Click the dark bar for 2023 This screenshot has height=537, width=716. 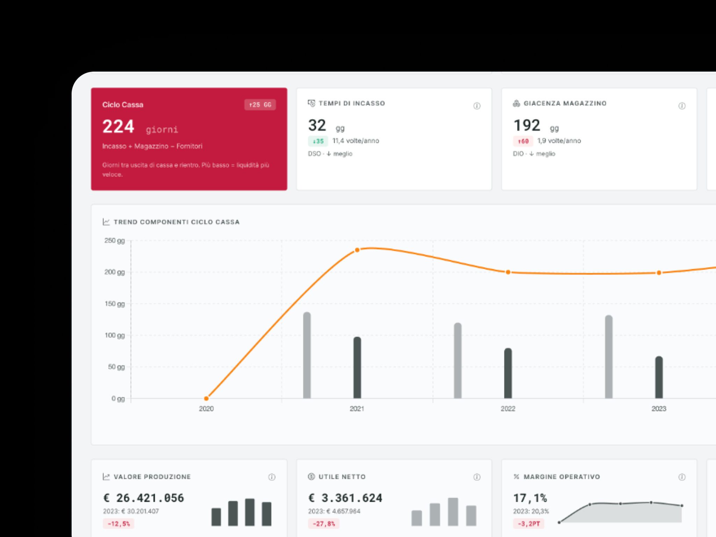point(659,377)
